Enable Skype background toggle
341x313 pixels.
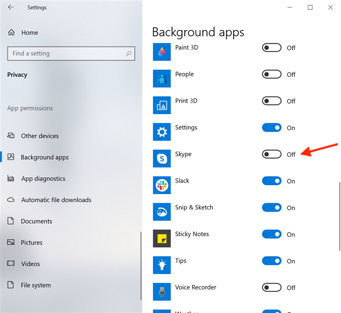pos(272,154)
